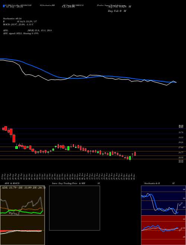Click the large red candle near chart start

pyautogui.click(x=14, y=138)
